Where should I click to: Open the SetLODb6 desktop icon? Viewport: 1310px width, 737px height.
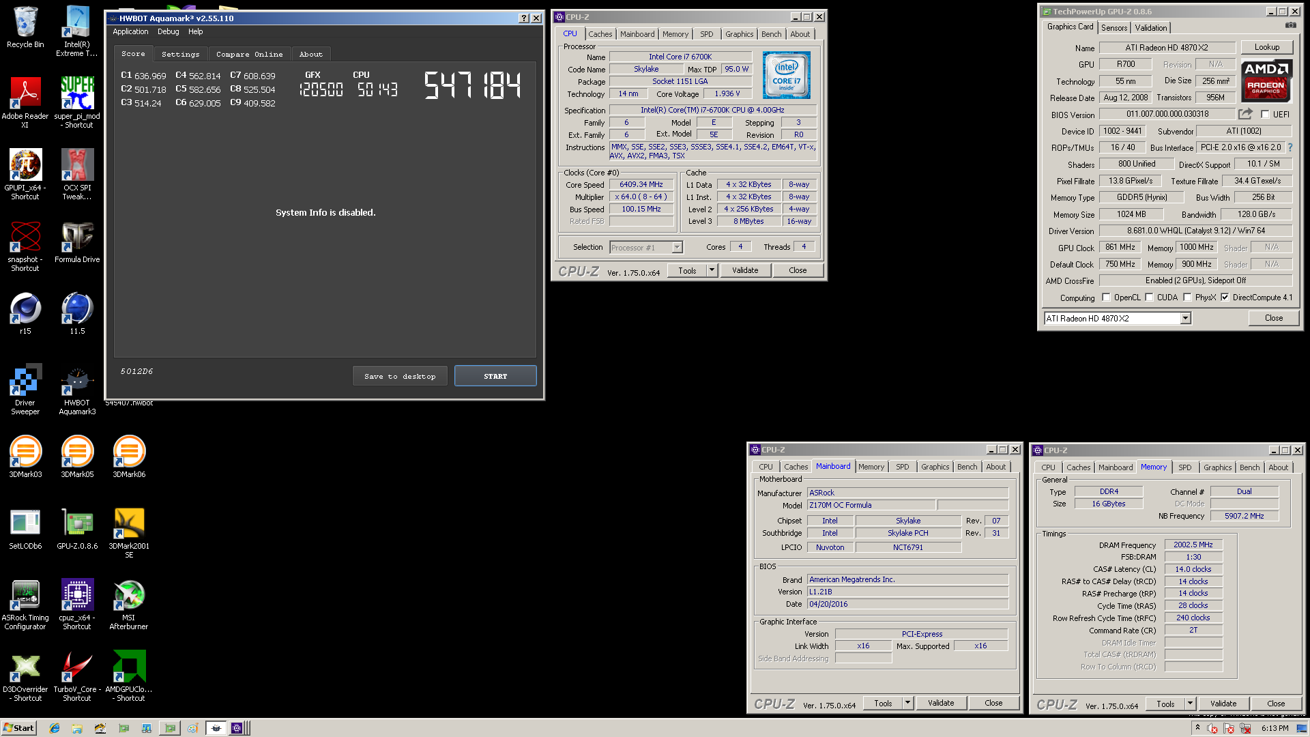point(25,529)
